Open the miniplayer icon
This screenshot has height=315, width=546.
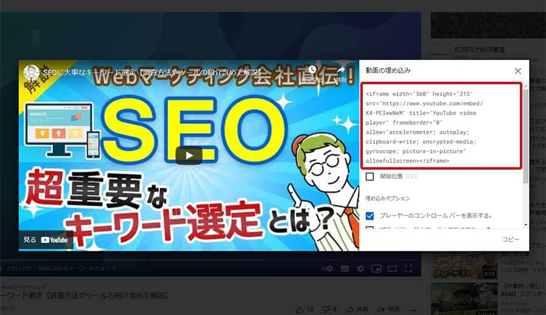pos(376,269)
